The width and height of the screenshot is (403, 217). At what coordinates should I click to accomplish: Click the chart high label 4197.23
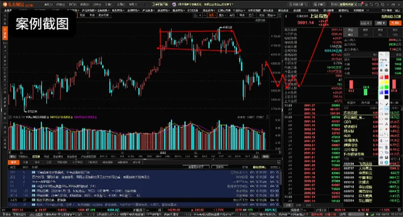pos(227,27)
